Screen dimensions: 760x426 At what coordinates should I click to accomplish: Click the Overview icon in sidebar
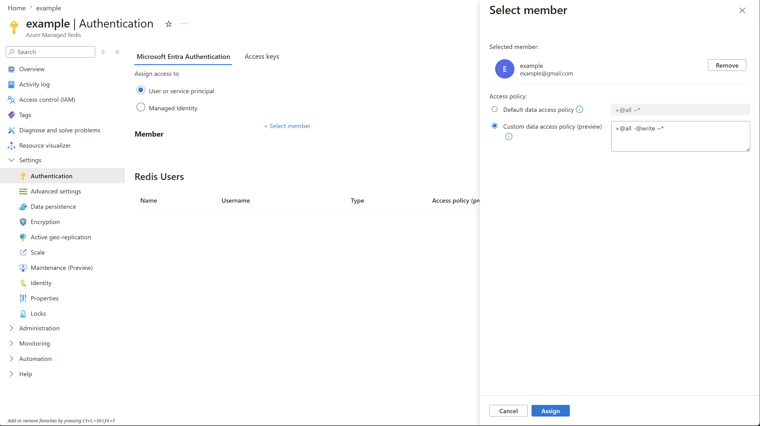coord(11,69)
